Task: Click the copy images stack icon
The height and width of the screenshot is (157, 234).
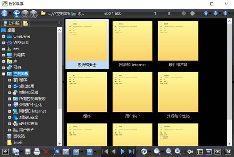Action: [16, 152]
